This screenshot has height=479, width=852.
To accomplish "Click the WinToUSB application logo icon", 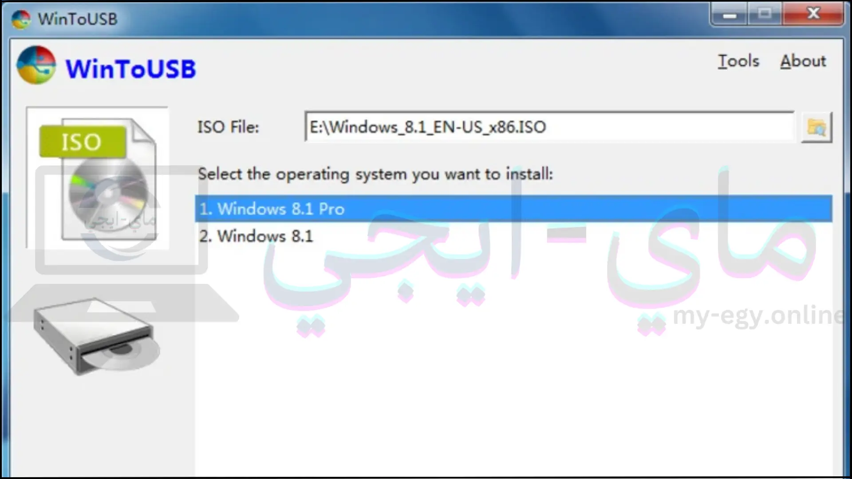I will 36,66.
